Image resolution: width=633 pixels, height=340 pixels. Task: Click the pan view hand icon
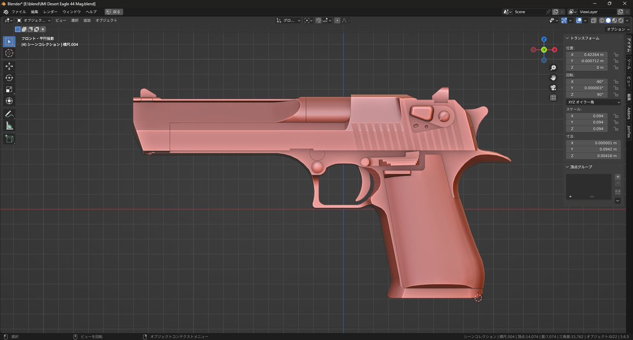tap(553, 77)
